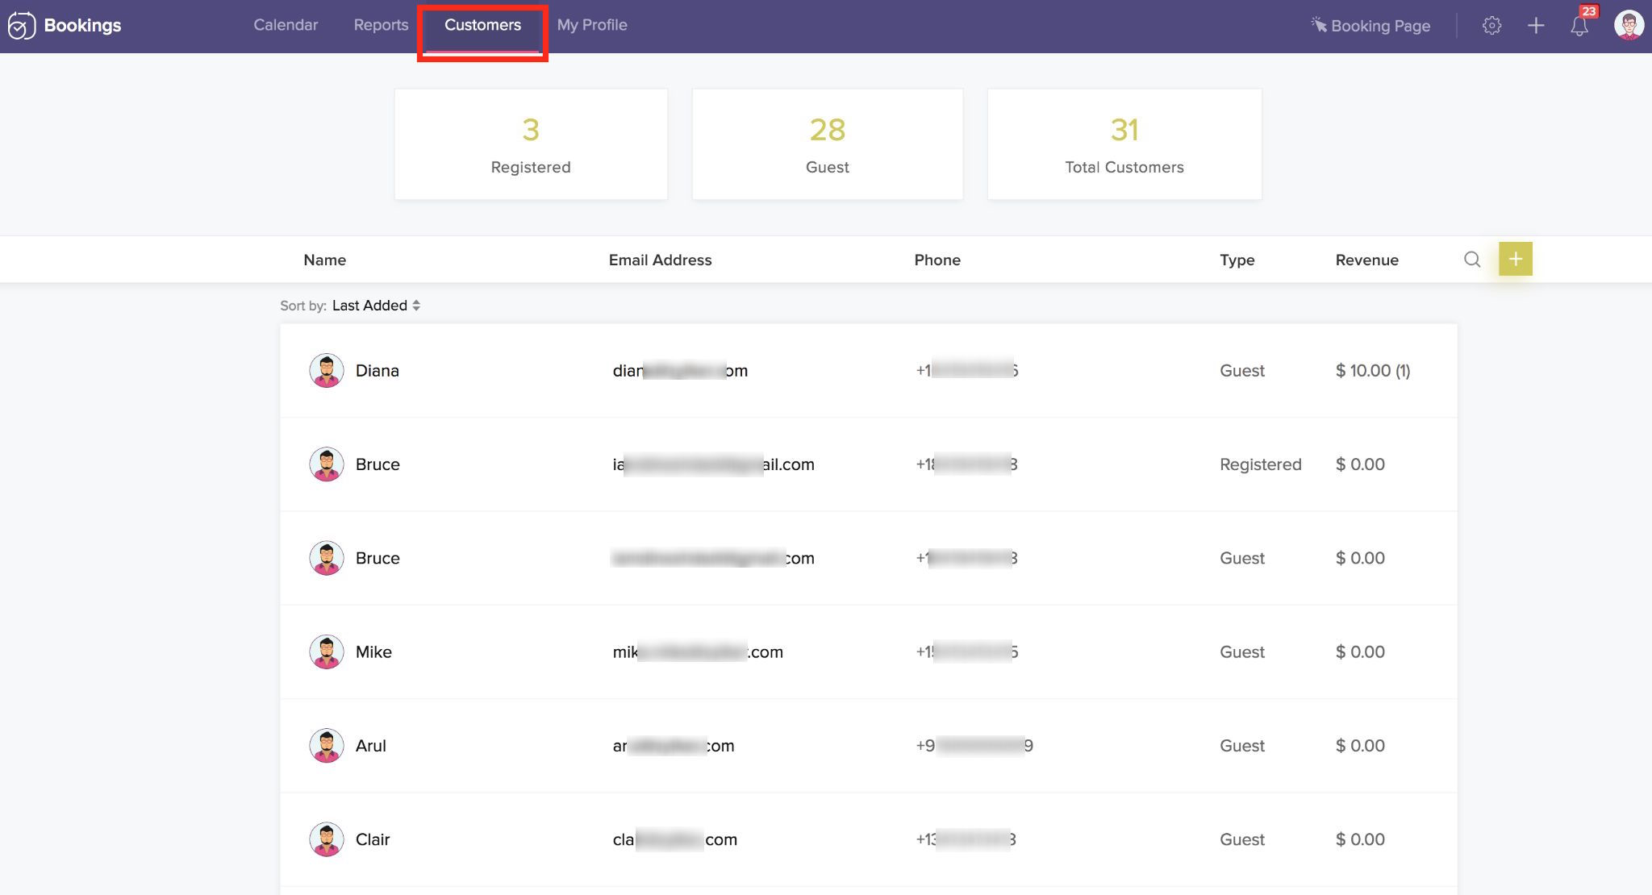This screenshot has width=1652, height=895.
Task: Click the plus icon in top bar
Action: (x=1536, y=26)
